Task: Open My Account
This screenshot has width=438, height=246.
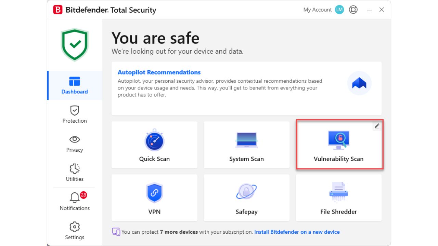Action: (318, 10)
